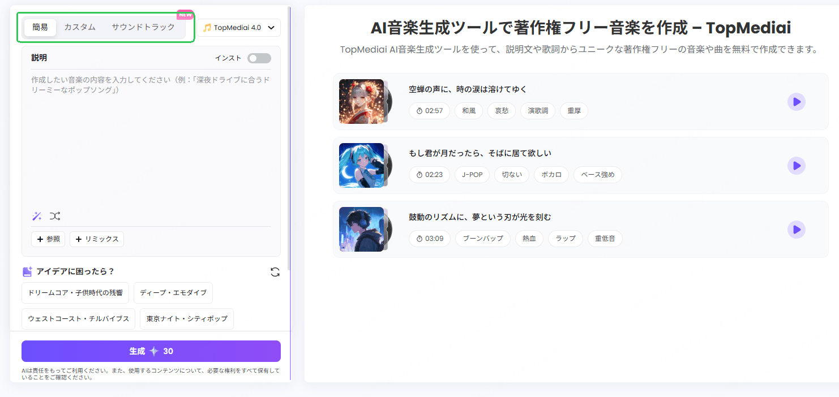Screen dimensions: 839x397
Task: Click the kimono girl song cover thumbnail
Action: [x=361, y=102]
